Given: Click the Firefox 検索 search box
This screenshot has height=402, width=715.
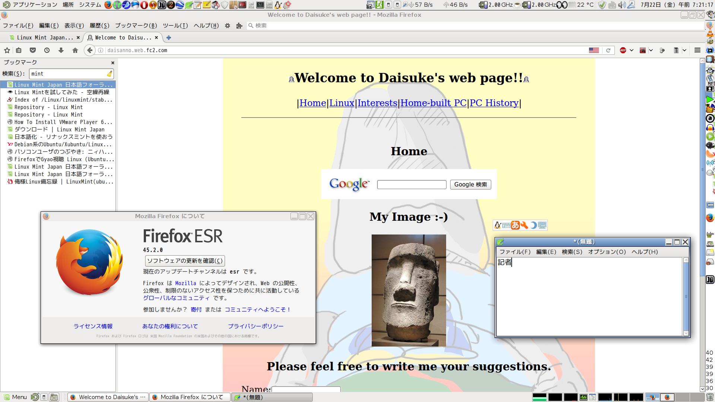Looking at the screenshot, I should pos(476,26).
